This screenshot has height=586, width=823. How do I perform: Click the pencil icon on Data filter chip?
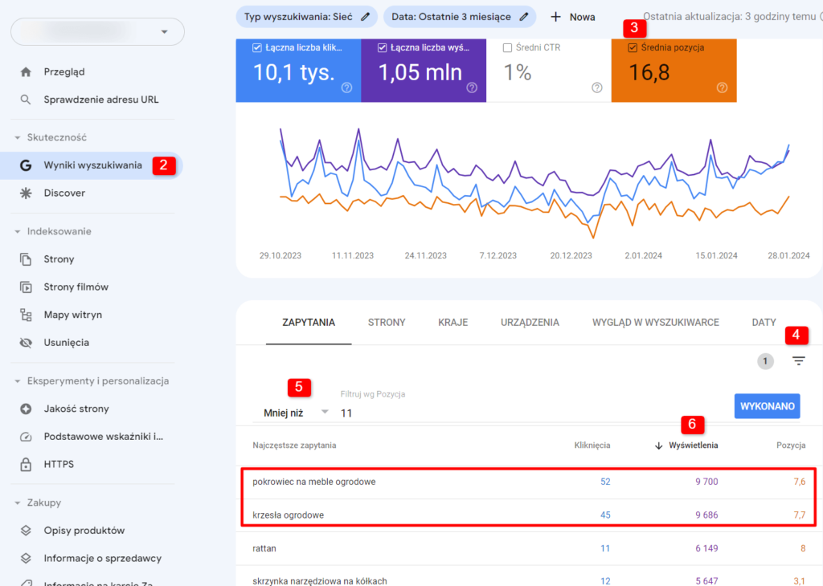click(x=524, y=16)
